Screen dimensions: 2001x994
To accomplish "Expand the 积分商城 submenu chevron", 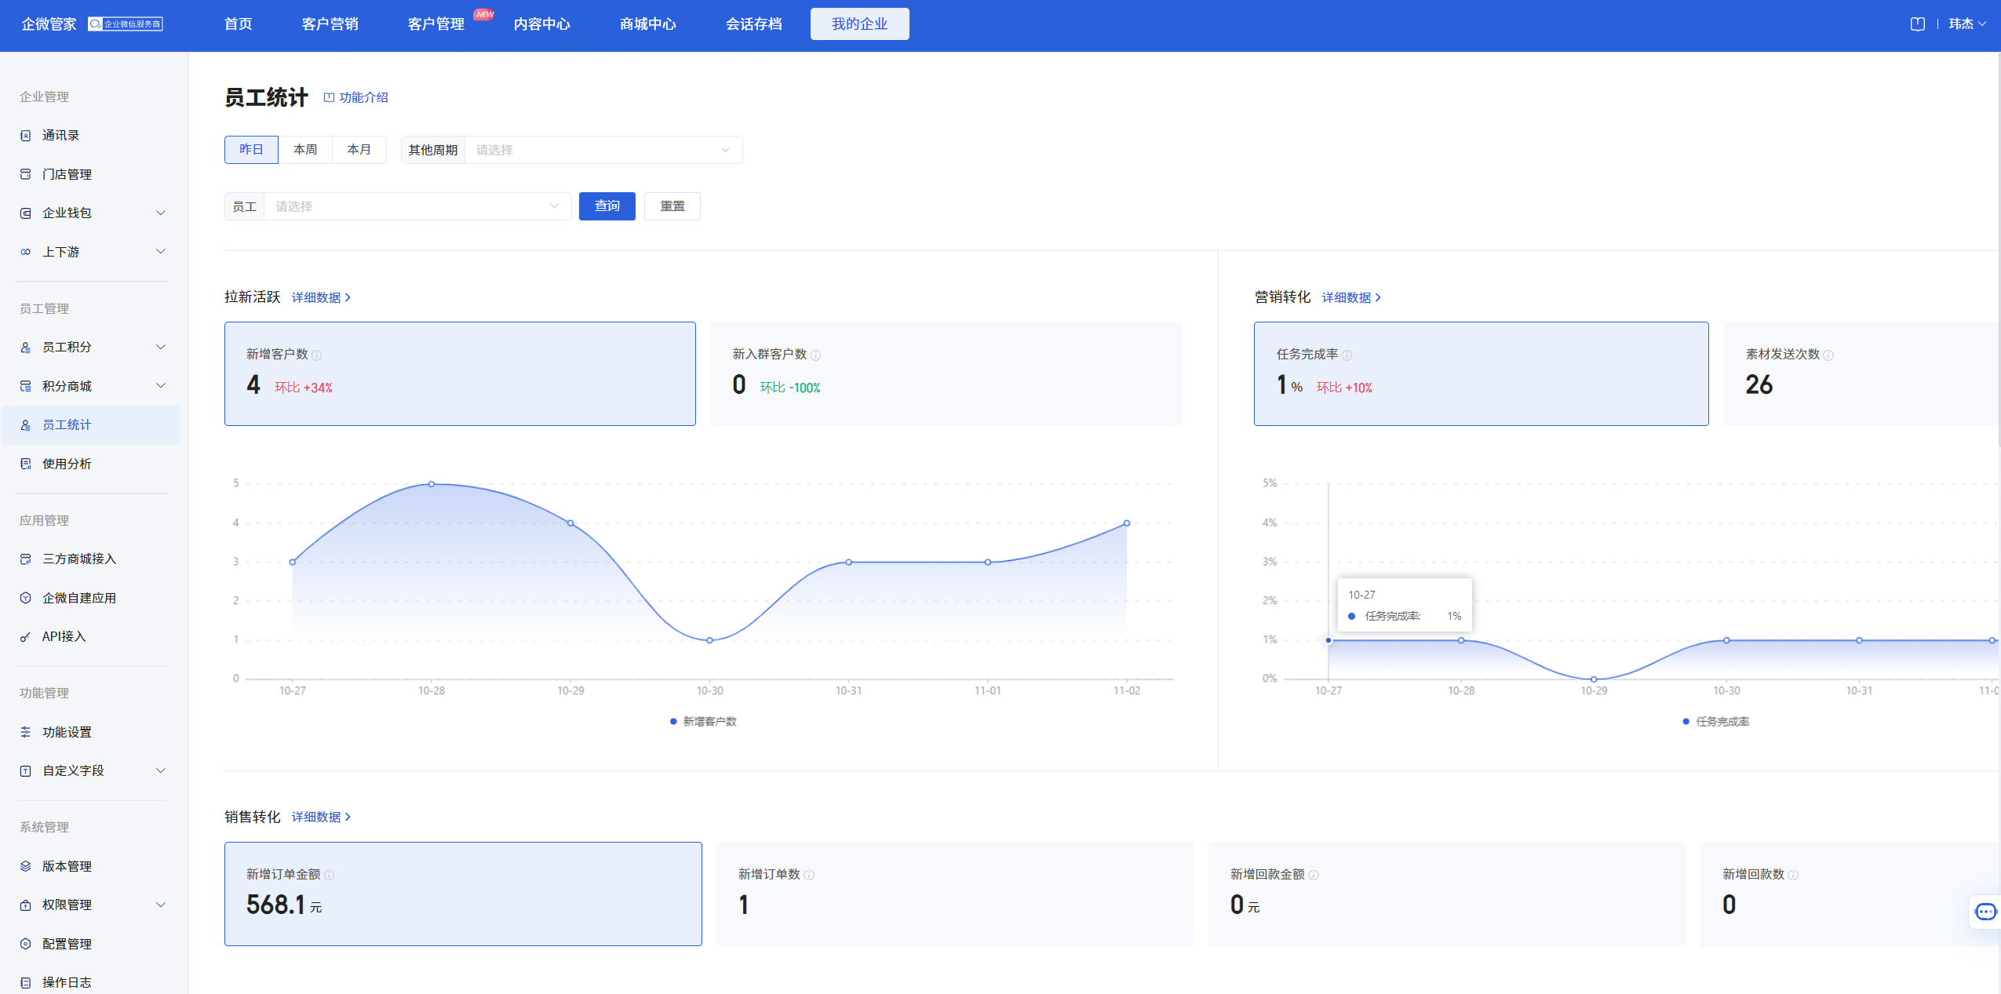I will [161, 386].
